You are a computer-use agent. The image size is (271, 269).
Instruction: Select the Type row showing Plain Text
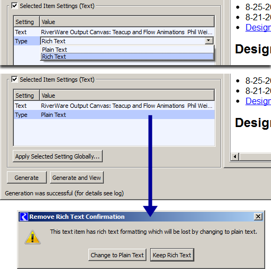coord(114,115)
